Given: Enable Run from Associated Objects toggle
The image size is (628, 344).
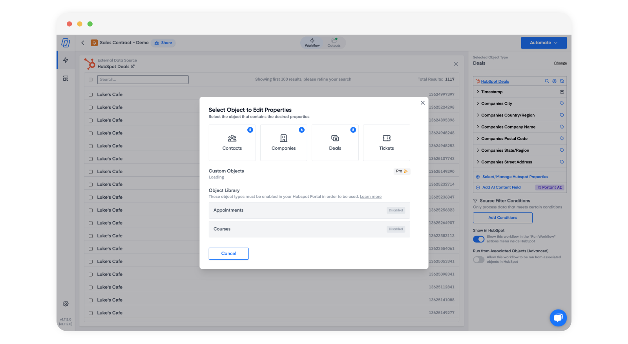Looking at the screenshot, I should tap(478, 259).
